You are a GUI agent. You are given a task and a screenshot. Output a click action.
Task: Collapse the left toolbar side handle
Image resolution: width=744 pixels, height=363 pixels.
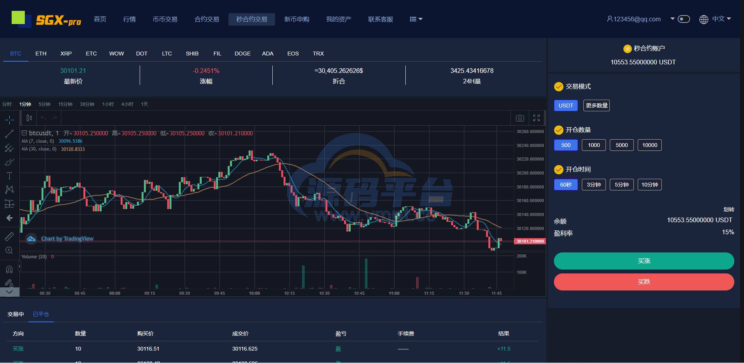click(x=19, y=266)
